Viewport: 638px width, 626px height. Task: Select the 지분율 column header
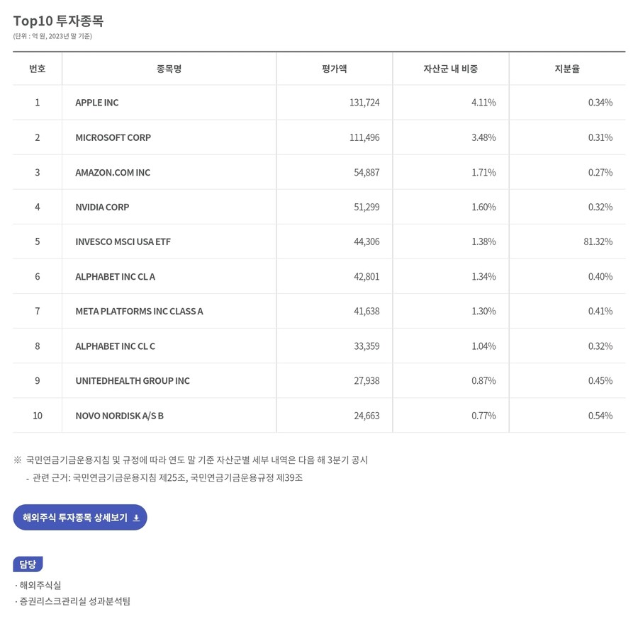click(x=566, y=69)
